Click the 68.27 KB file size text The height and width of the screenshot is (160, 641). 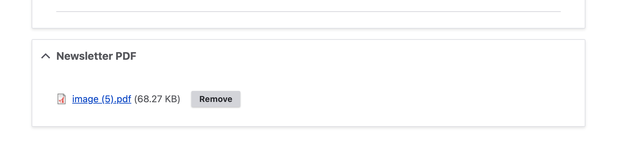coord(157,99)
